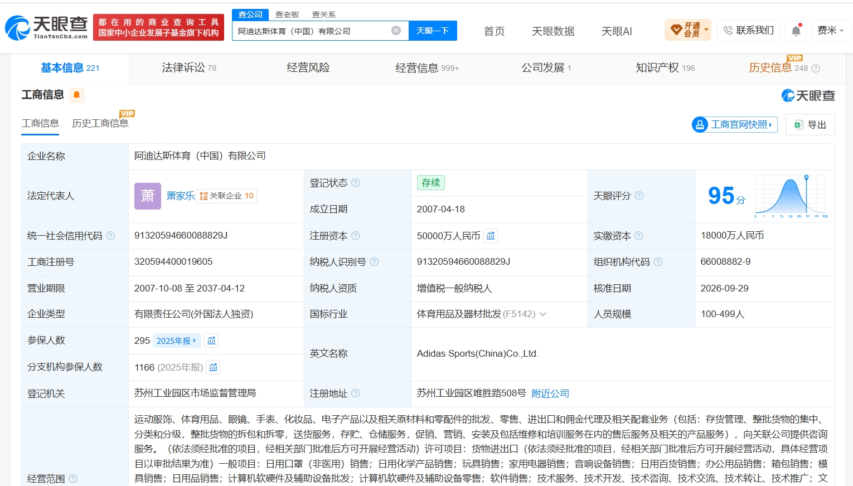Show help for 登记状态 field
This screenshot has width=853, height=486.
356,183
